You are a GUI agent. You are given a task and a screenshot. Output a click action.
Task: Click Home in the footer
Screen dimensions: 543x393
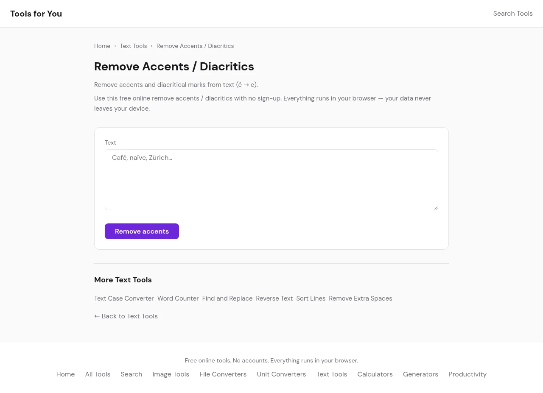(x=65, y=374)
